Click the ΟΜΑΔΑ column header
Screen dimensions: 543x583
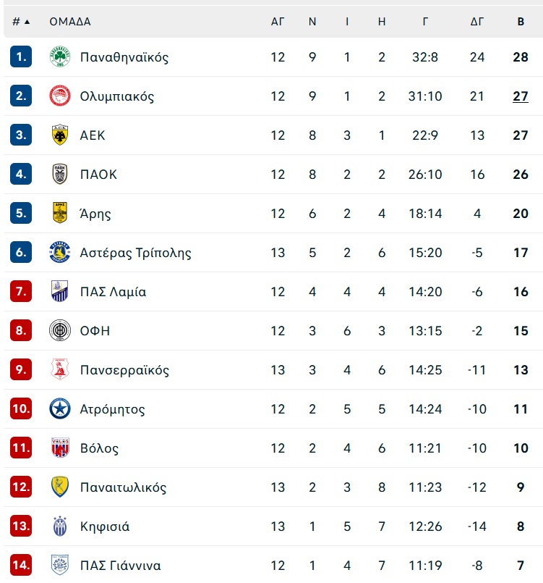(70, 22)
